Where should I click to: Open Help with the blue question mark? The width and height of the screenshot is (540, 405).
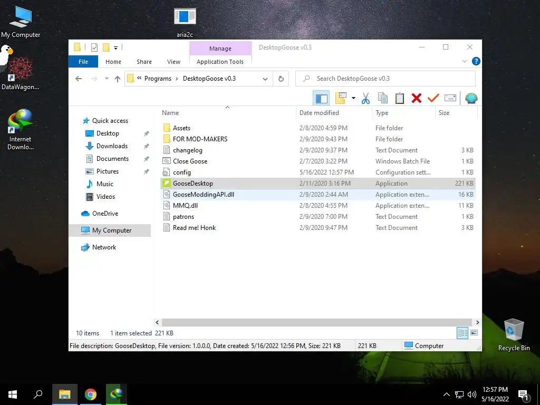tap(476, 61)
